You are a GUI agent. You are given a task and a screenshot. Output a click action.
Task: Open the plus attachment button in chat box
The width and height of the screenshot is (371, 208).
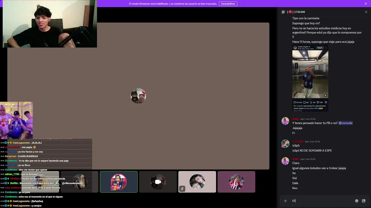[x=285, y=201]
